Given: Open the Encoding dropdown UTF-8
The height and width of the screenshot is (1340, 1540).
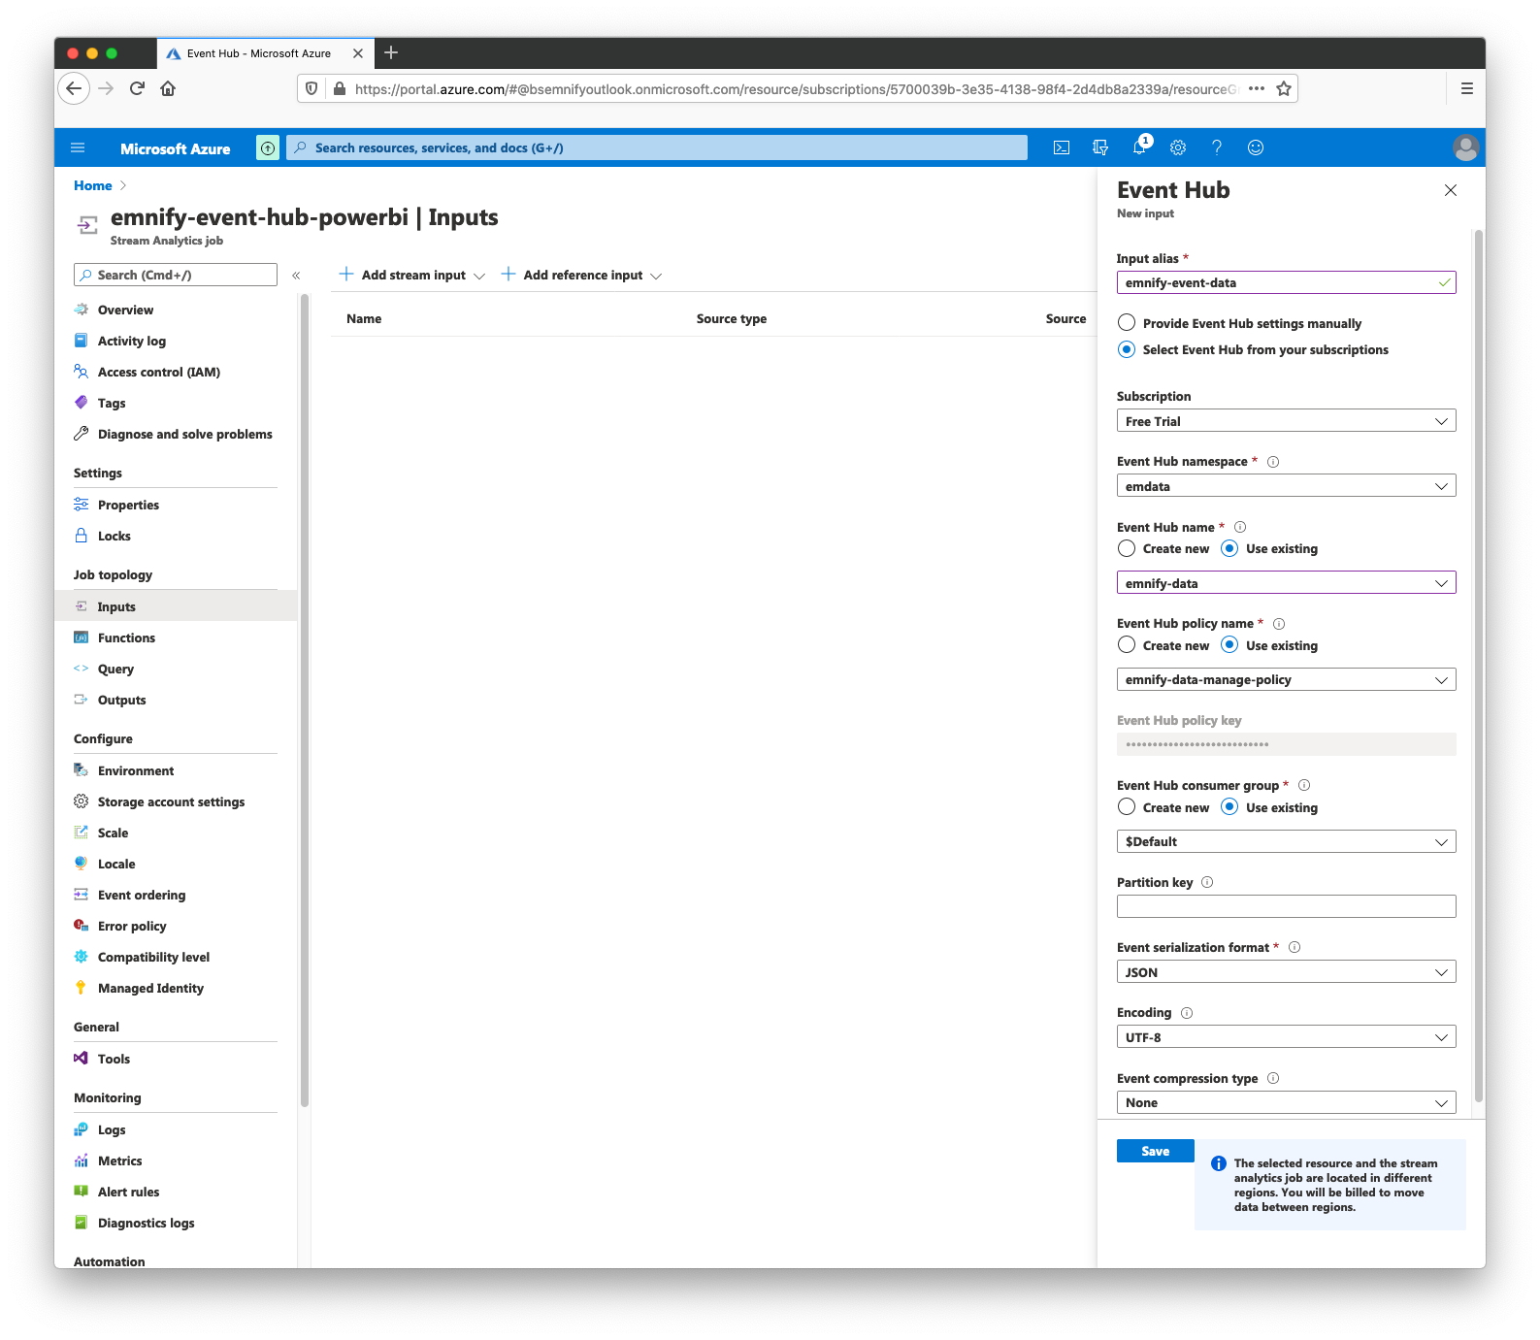Looking at the screenshot, I should point(1286,1037).
